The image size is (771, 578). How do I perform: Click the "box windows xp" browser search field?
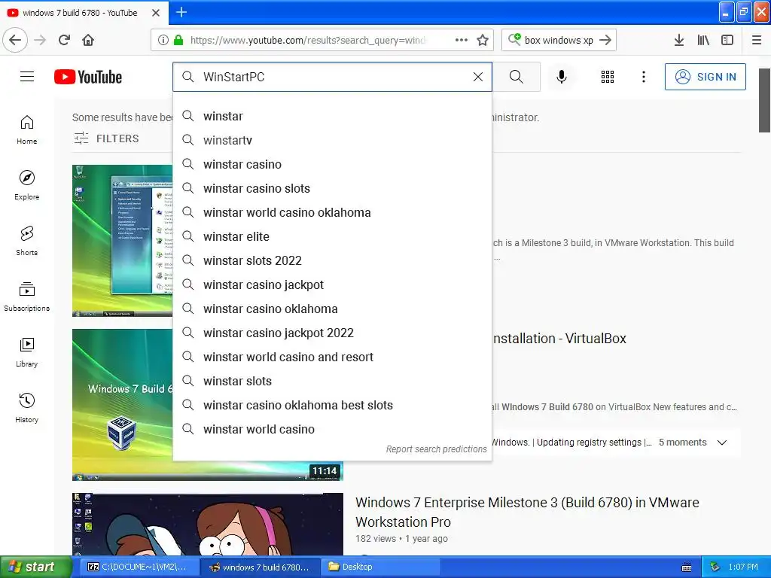(x=559, y=40)
